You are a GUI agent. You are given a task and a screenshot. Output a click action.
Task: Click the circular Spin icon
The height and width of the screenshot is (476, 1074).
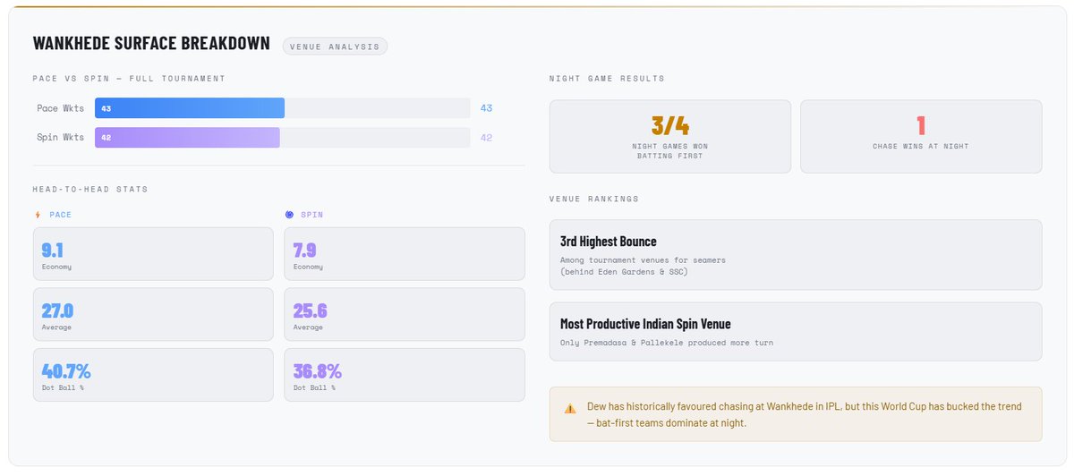(x=289, y=215)
